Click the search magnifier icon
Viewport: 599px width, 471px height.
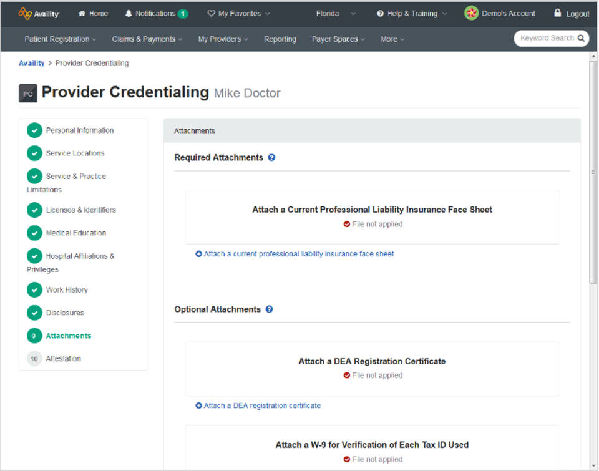[x=581, y=38]
